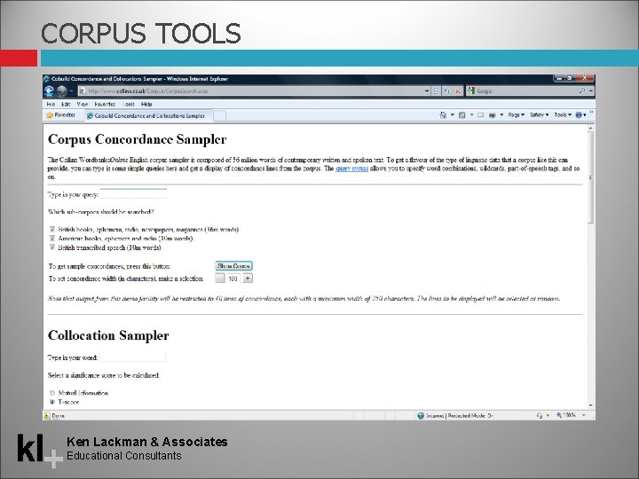Click the Type in your word field
Viewport: 639px width, 479px height.
(x=132, y=357)
